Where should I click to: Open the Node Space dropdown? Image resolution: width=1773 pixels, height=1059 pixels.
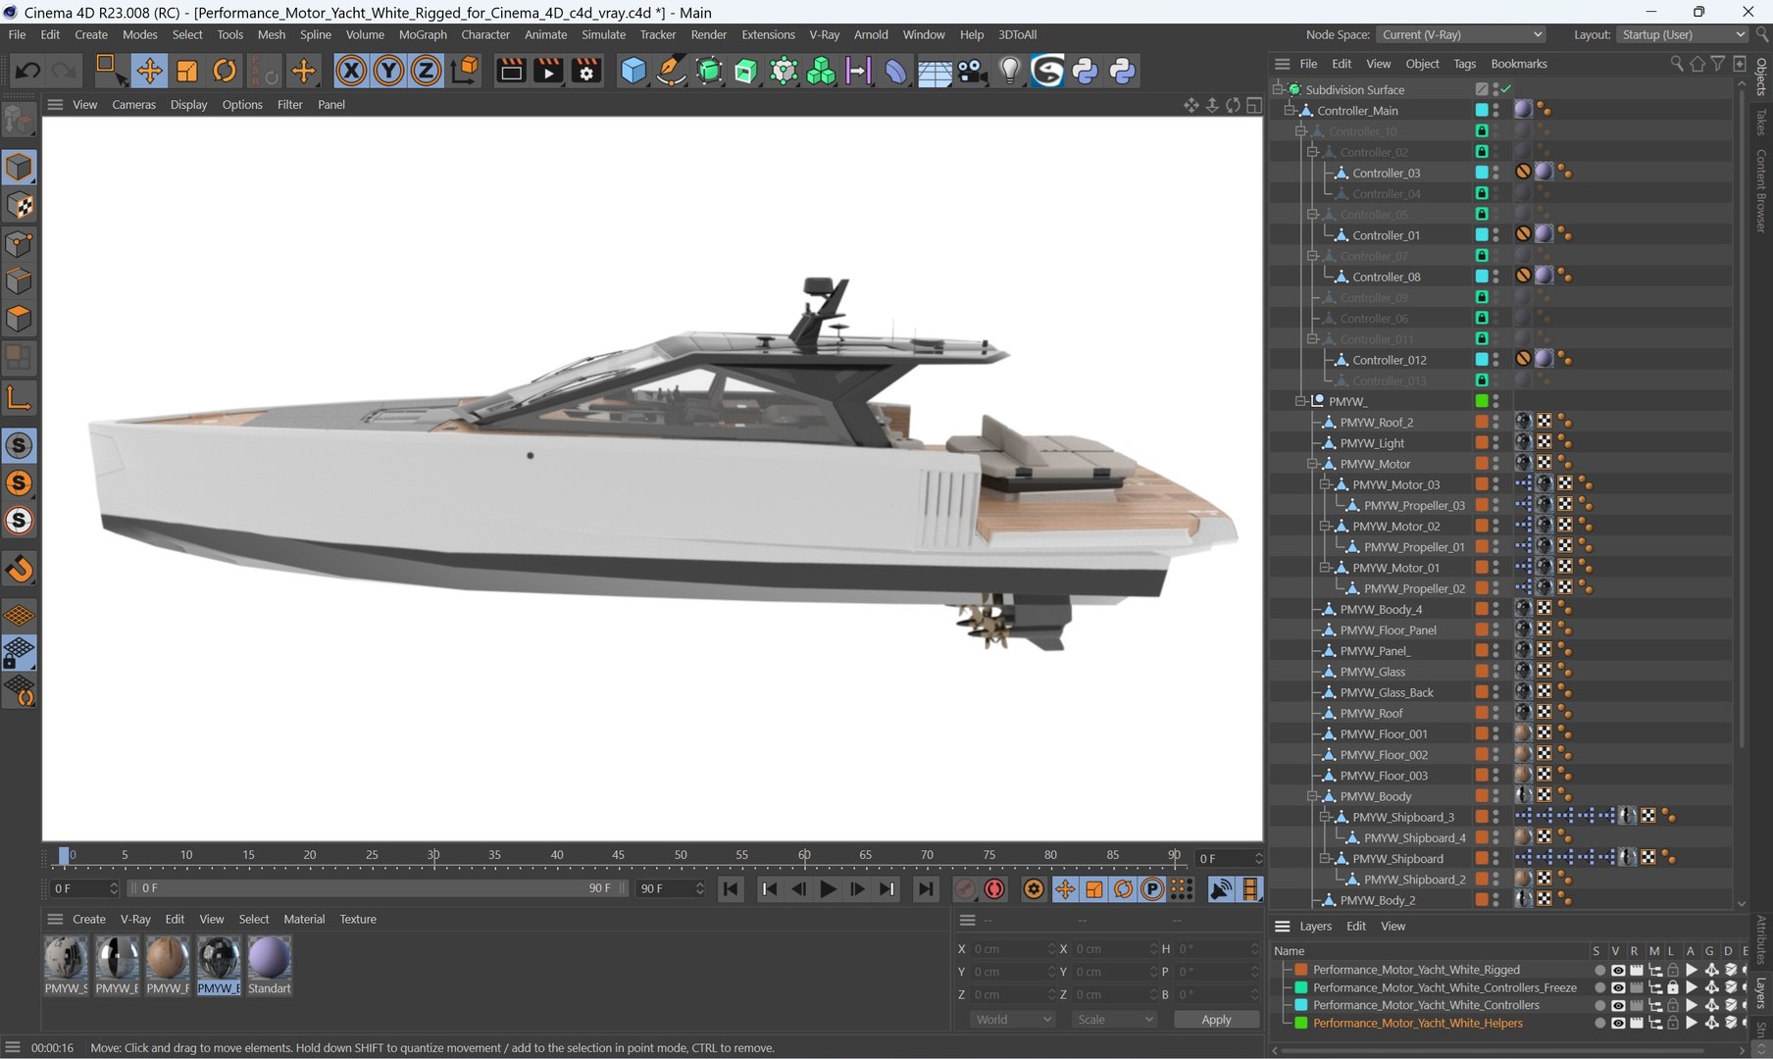(1461, 34)
